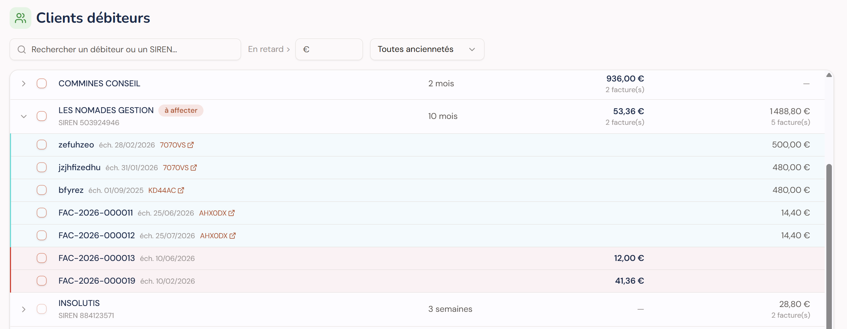Click due date éch. 01/09/2025
The image size is (847, 329).
click(x=116, y=190)
